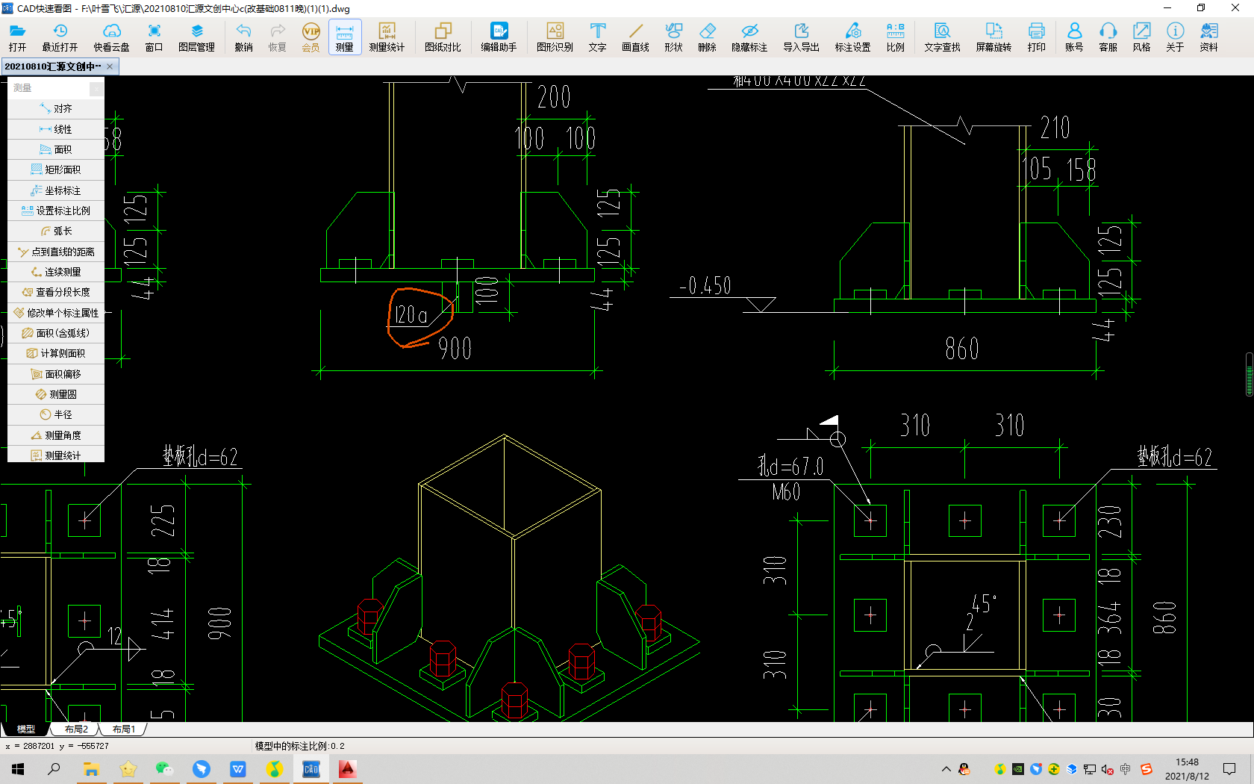Image resolution: width=1254 pixels, height=784 pixels.
Task: Open 标注设置 annotation settings
Action: tap(852, 37)
